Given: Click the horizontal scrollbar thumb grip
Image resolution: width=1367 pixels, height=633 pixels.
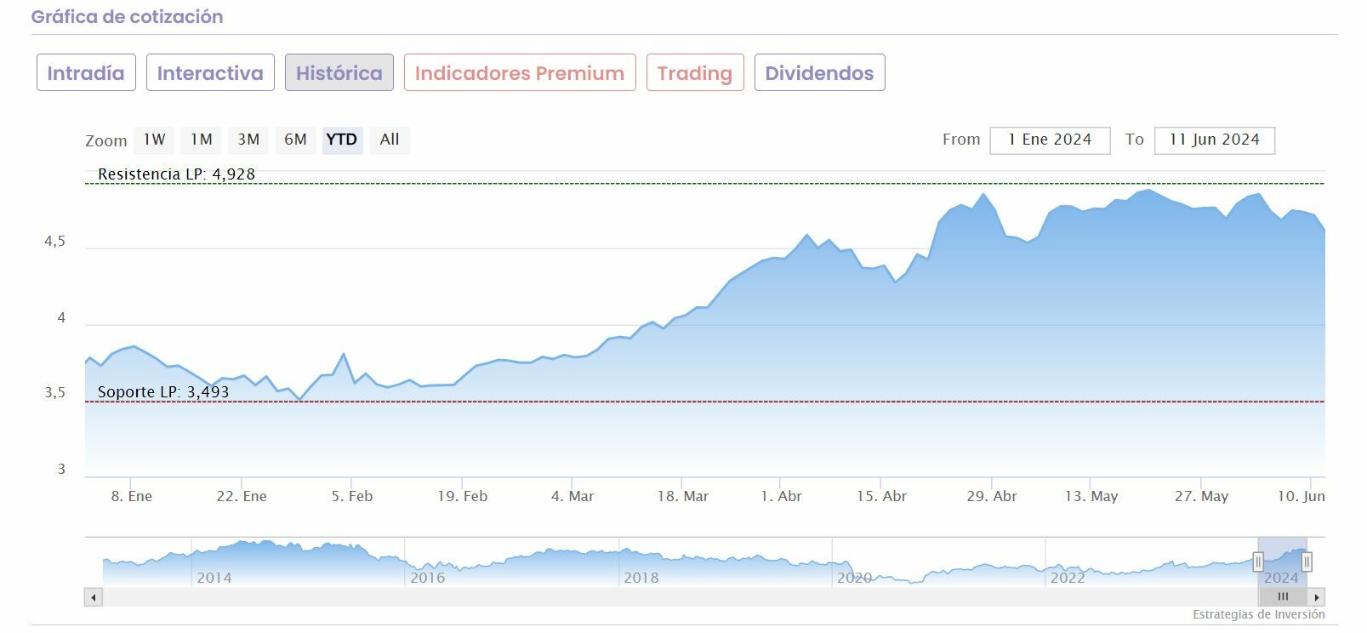Looking at the screenshot, I should tap(1283, 596).
